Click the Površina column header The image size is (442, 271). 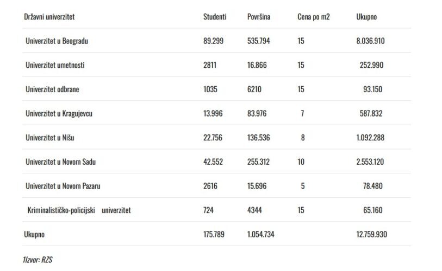tap(259, 17)
